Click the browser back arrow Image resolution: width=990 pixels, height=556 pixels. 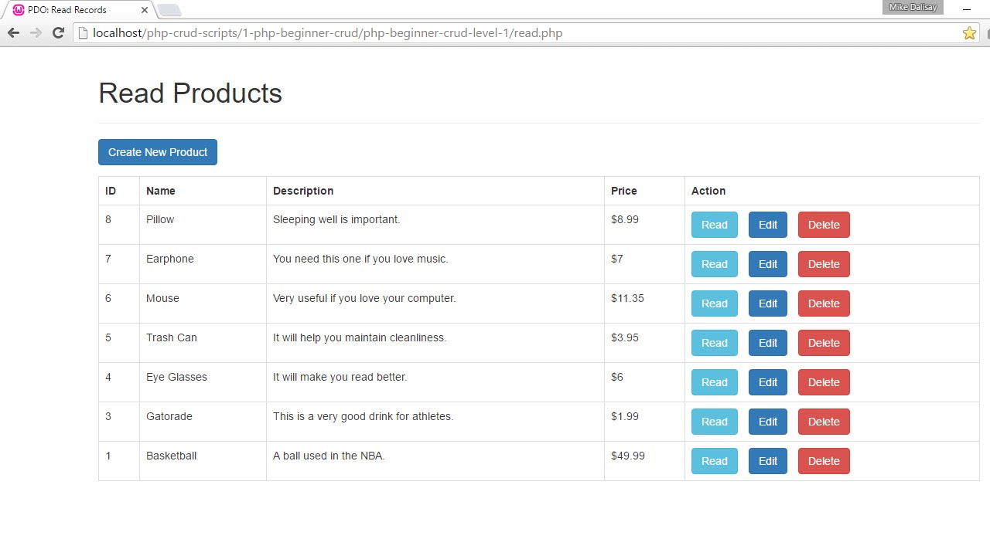tap(13, 33)
